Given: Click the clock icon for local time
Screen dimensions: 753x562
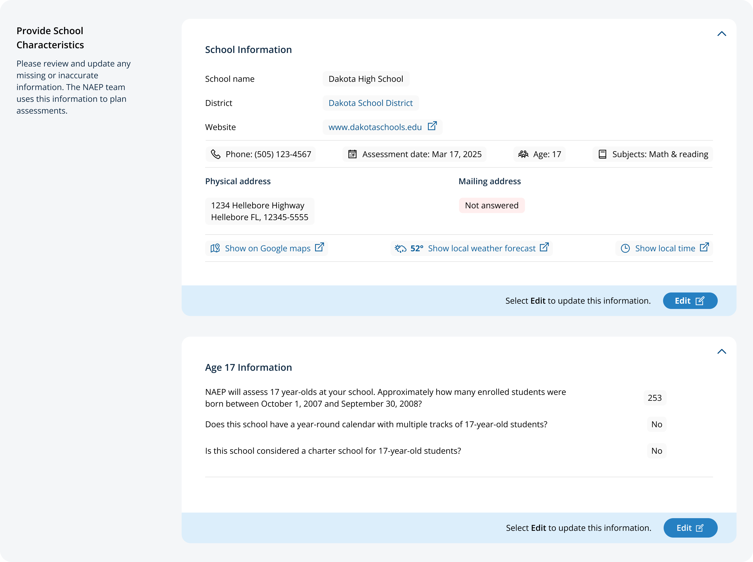Looking at the screenshot, I should point(625,248).
